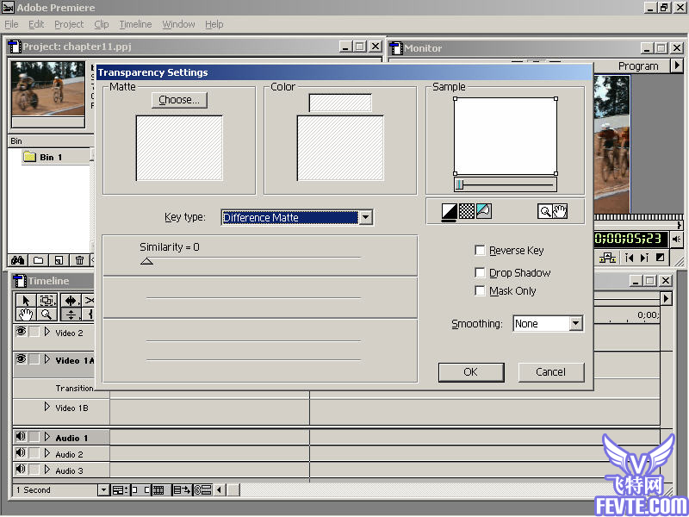Viewport: 689px width, 517px height.
Task: Open the File menu
Action: 11,24
